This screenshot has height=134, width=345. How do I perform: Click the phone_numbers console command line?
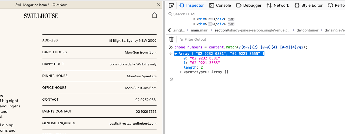[x=241, y=47]
